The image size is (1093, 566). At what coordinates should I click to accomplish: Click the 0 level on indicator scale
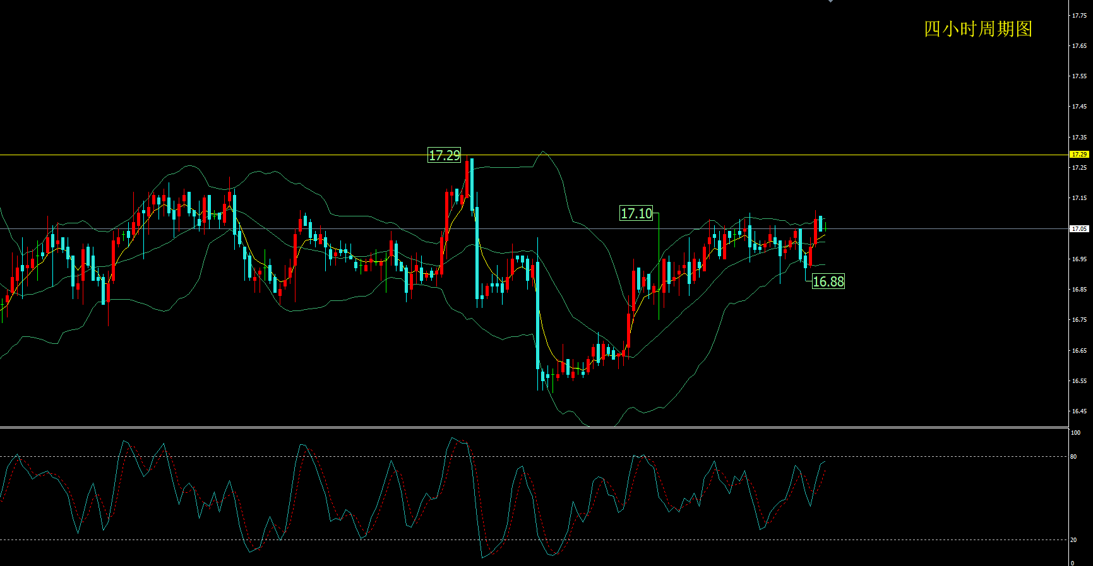[x=1073, y=563]
